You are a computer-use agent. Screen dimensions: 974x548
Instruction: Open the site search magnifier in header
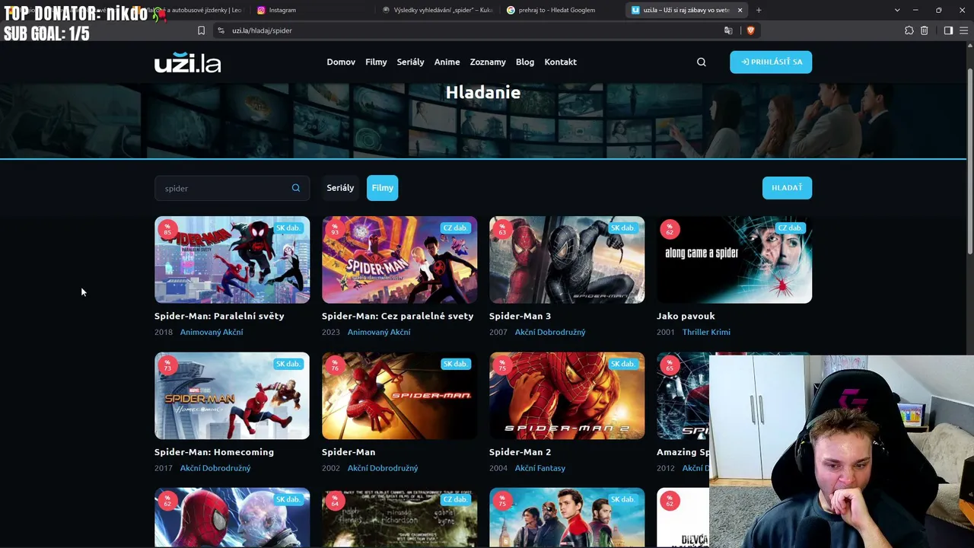click(x=702, y=62)
